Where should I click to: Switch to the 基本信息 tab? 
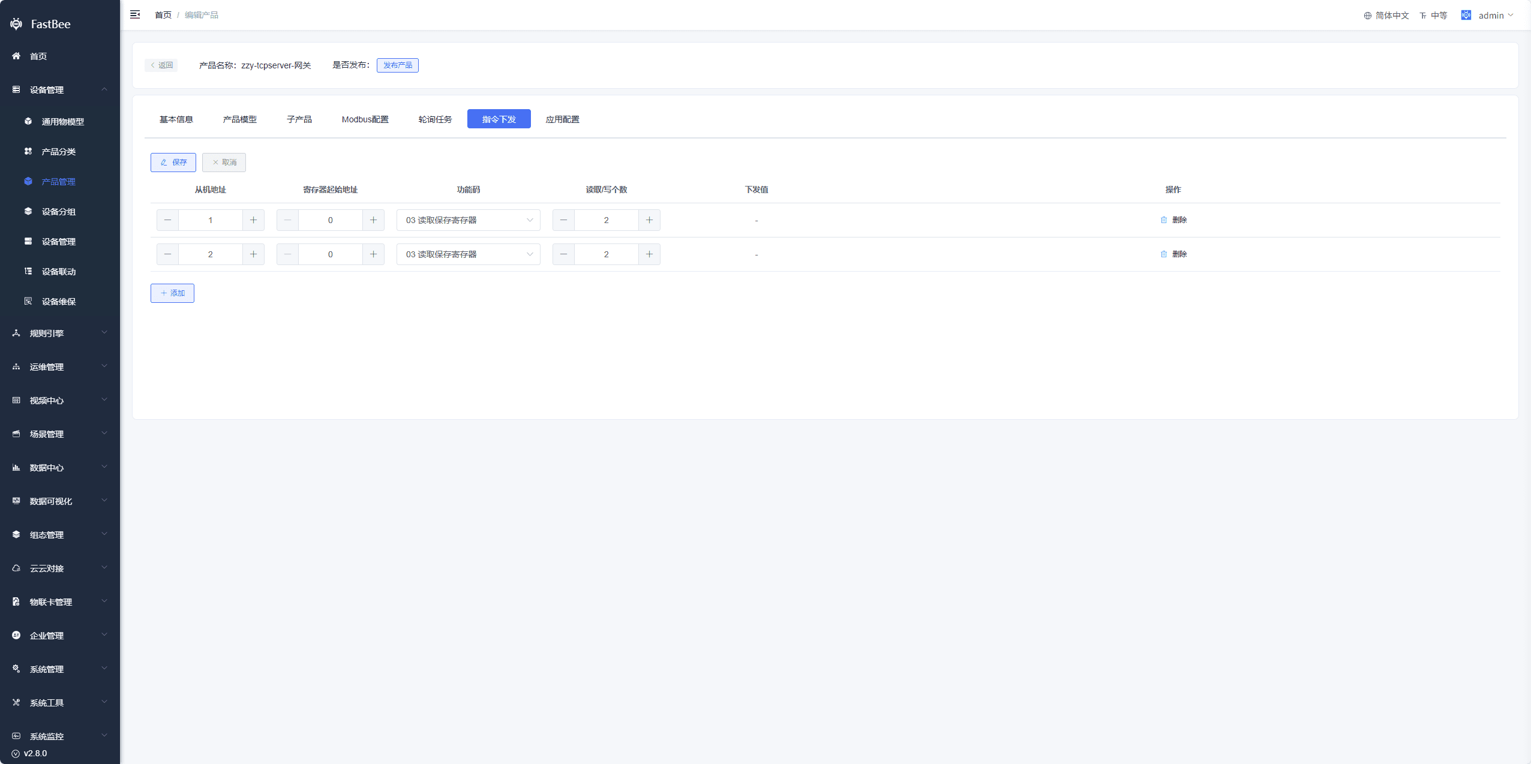click(x=176, y=119)
